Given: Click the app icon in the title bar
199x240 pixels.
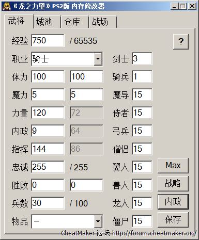Looking at the screenshot, I should click(x=7, y=6).
